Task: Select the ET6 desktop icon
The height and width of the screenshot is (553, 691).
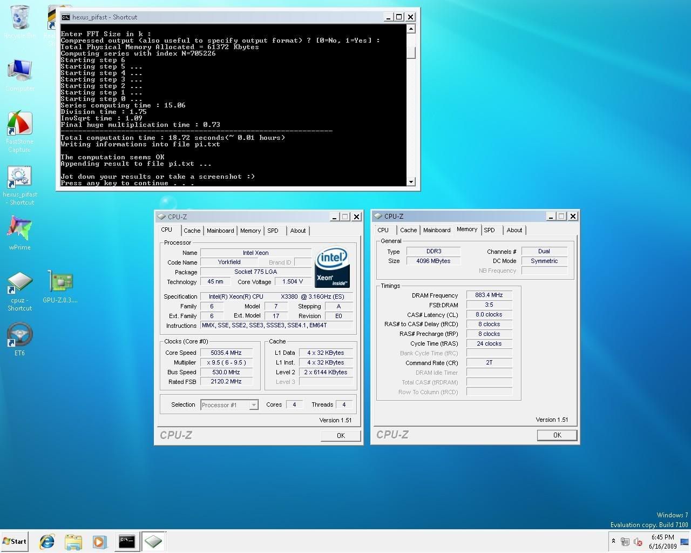Action: click(19, 340)
